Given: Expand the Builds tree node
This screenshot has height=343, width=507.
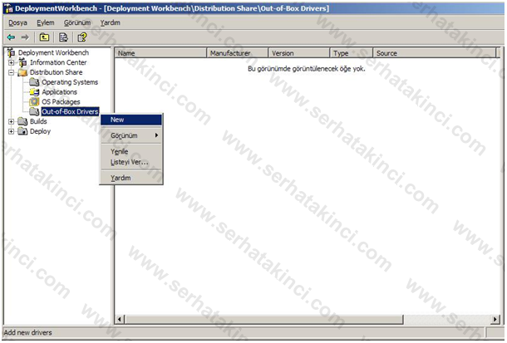Looking at the screenshot, I should (12, 121).
